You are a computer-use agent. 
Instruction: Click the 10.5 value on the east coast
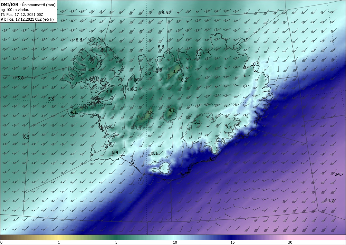255,64
